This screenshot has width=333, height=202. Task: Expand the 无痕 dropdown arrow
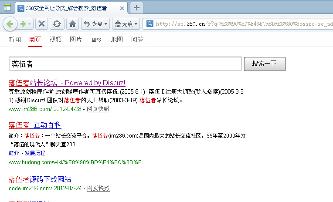click(136, 24)
